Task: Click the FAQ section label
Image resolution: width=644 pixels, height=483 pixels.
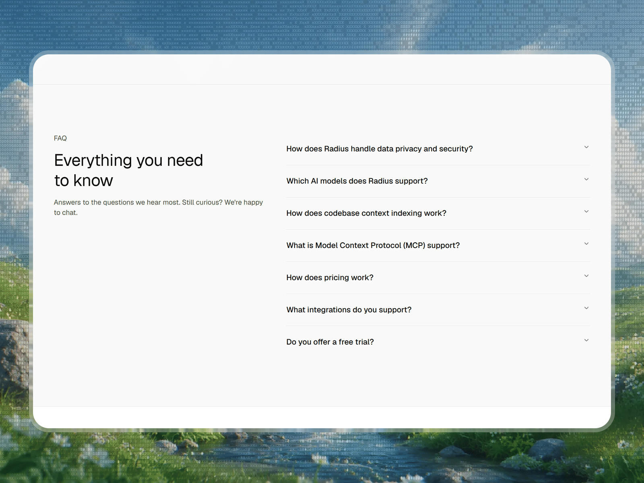Action: point(60,138)
